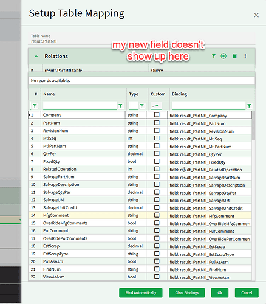Check Custom box for QtyPer row
266x304 pixels.
click(x=157, y=153)
